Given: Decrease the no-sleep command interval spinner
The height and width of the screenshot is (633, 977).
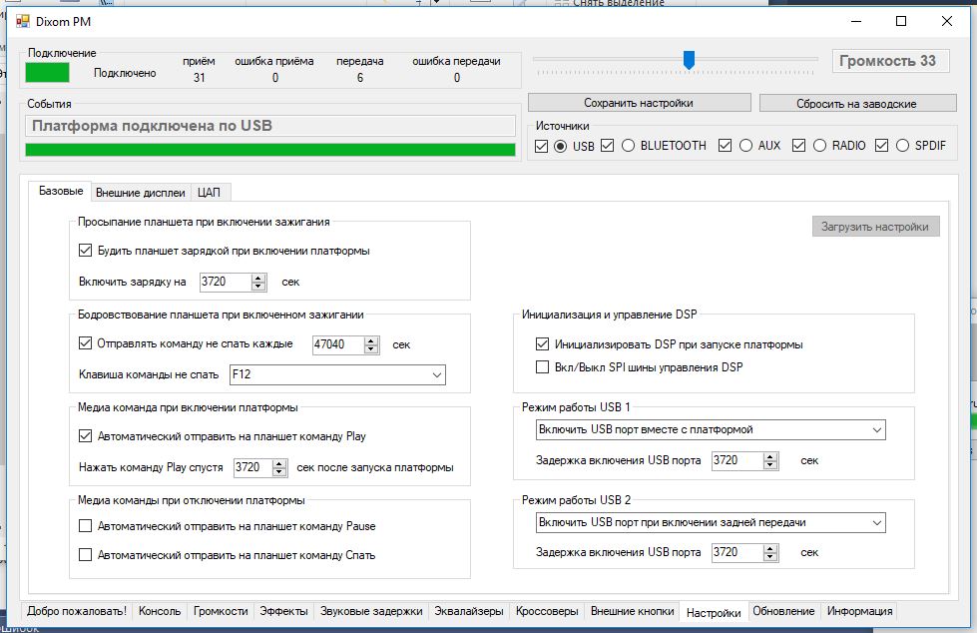Looking at the screenshot, I should tap(372, 348).
